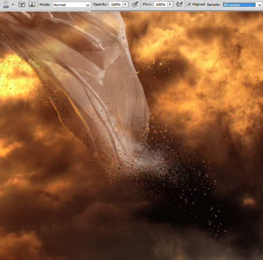This screenshot has width=263, height=260.
Task: Click the Flow label
Action: pos(148,4)
